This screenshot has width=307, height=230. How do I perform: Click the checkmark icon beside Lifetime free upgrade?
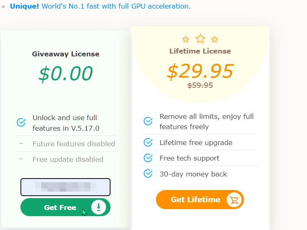148,142
